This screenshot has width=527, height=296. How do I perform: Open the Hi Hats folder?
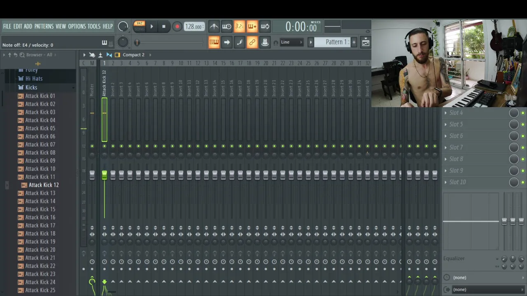click(34, 79)
